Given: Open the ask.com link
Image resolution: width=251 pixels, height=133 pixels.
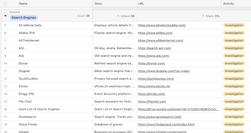Looking at the screenshot, I should point(153,56).
